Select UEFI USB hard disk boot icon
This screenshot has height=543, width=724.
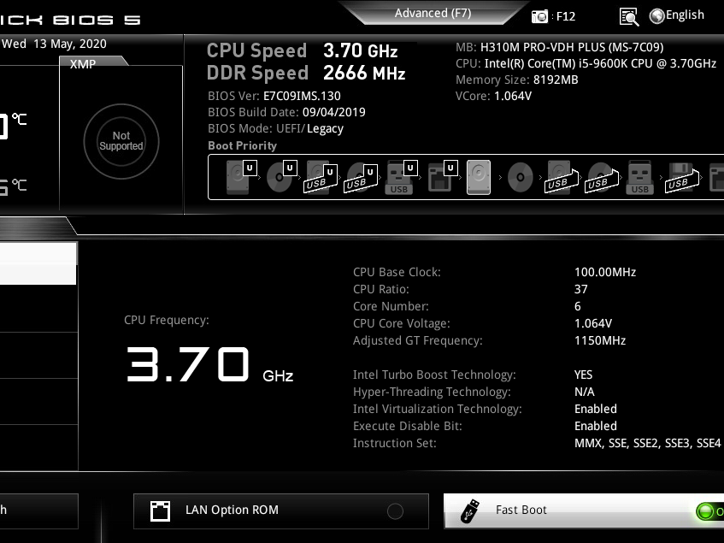321,178
